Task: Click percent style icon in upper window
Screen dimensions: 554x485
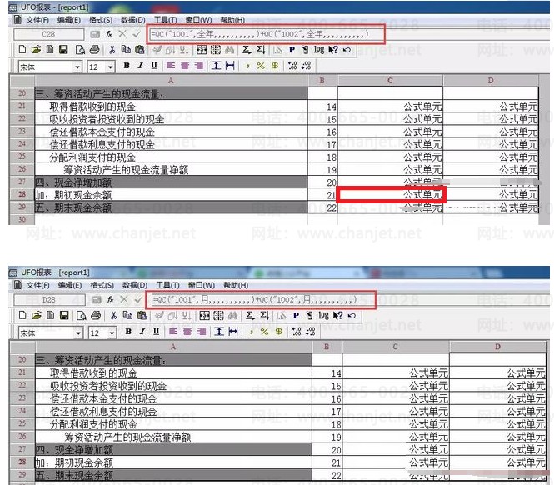Action: (261, 66)
